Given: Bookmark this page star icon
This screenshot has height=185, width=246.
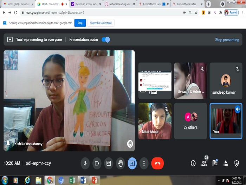Looking at the screenshot, I should pos(196,13).
